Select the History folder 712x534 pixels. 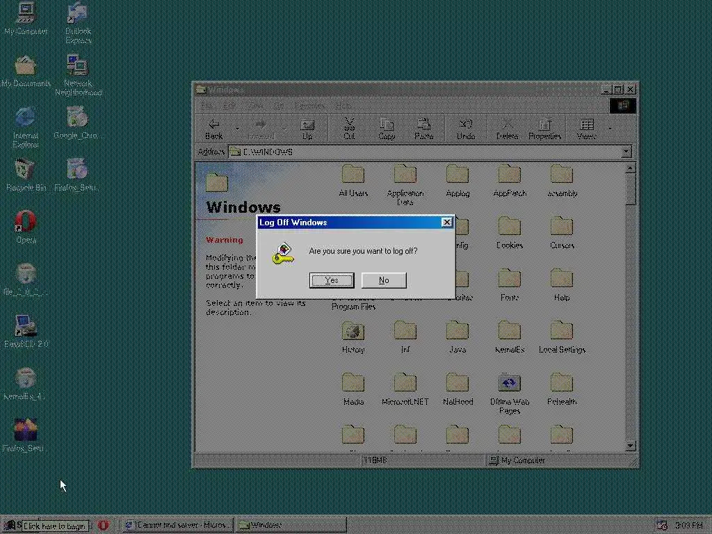pyautogui.click(x=353, y=337)
